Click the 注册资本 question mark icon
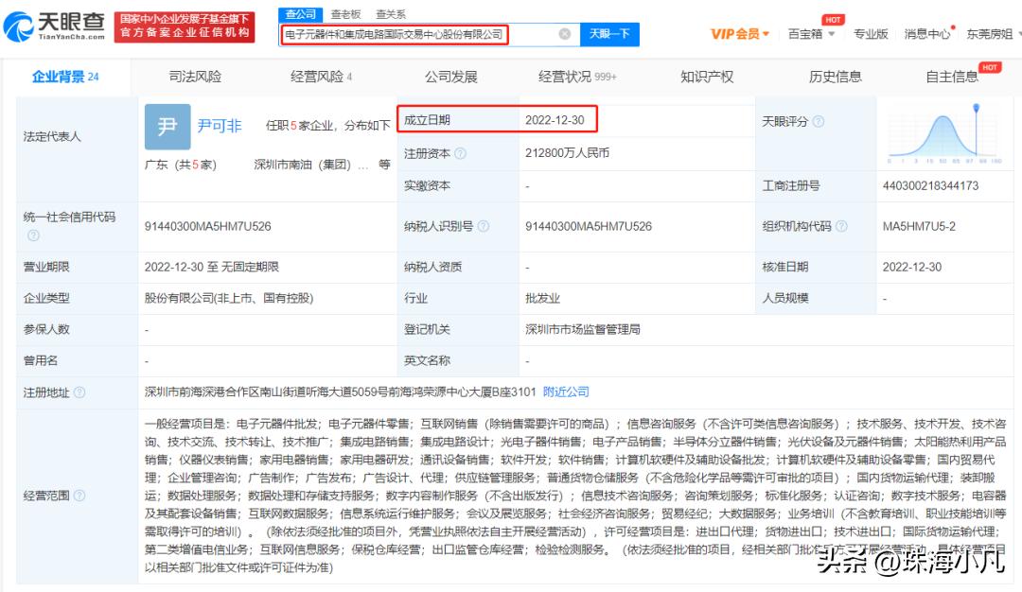The image size is (1022, 592). 462,153
